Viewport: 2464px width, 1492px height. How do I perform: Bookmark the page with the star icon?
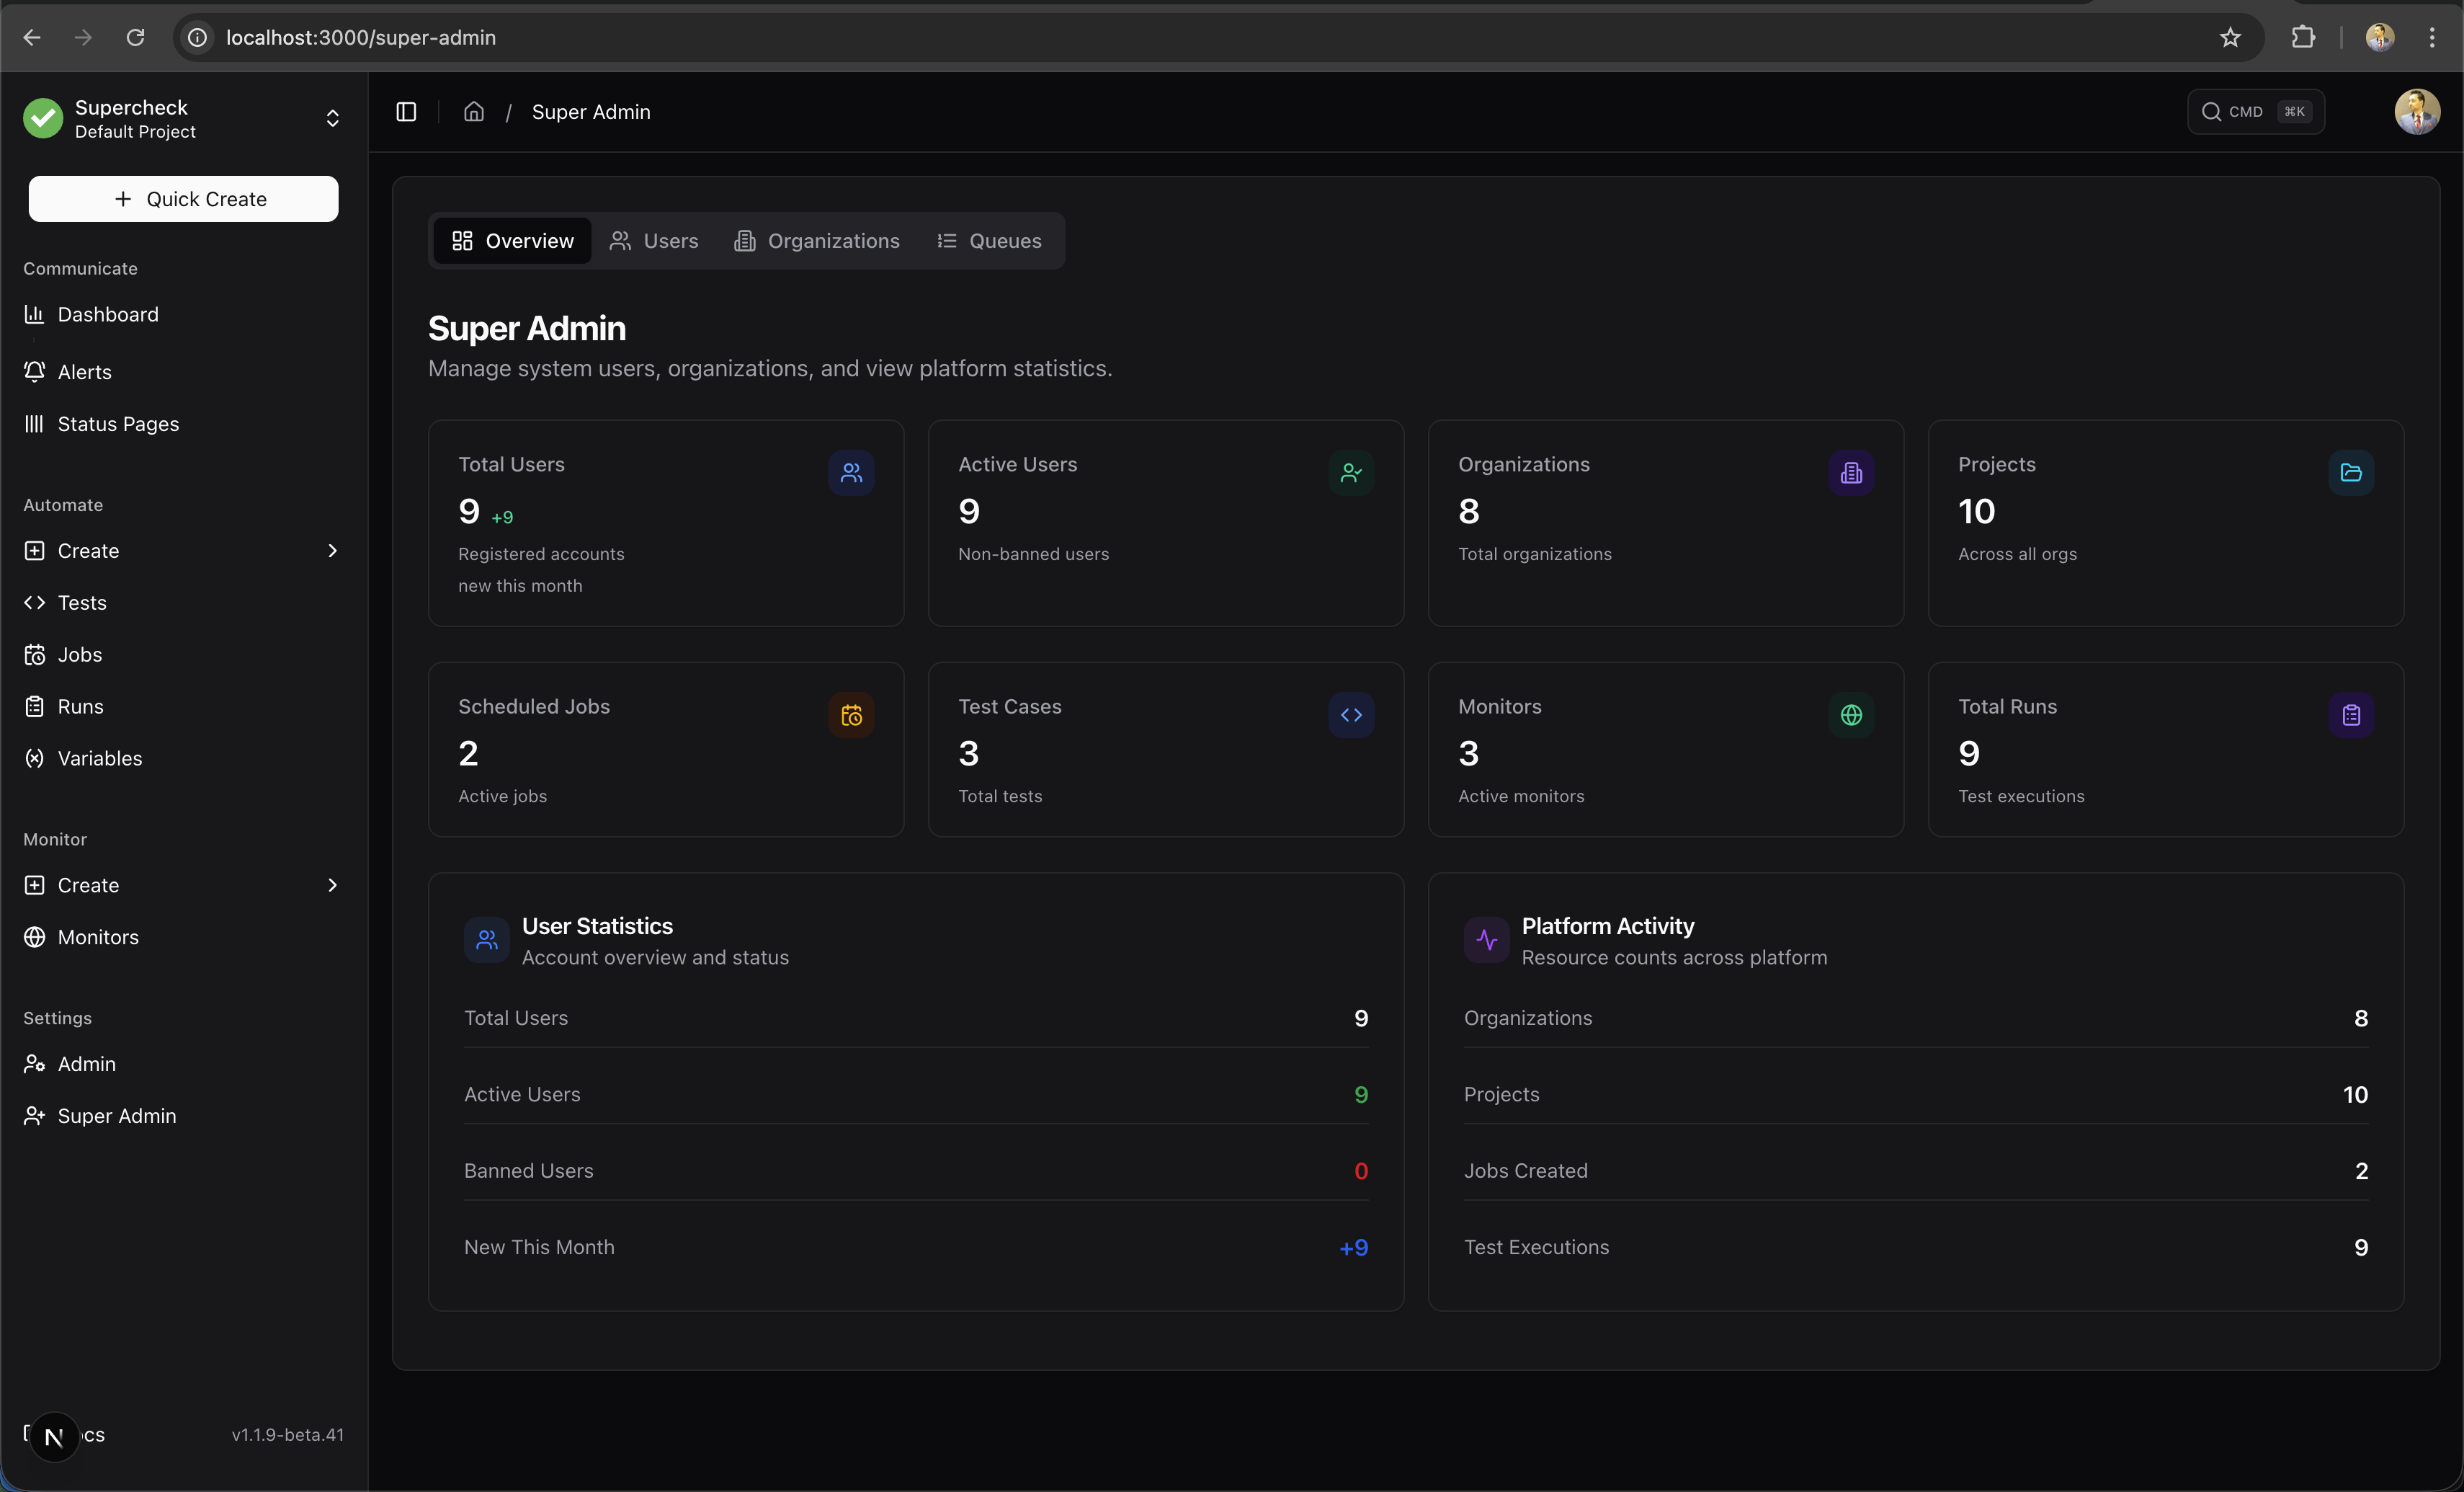pos(2230,38)
